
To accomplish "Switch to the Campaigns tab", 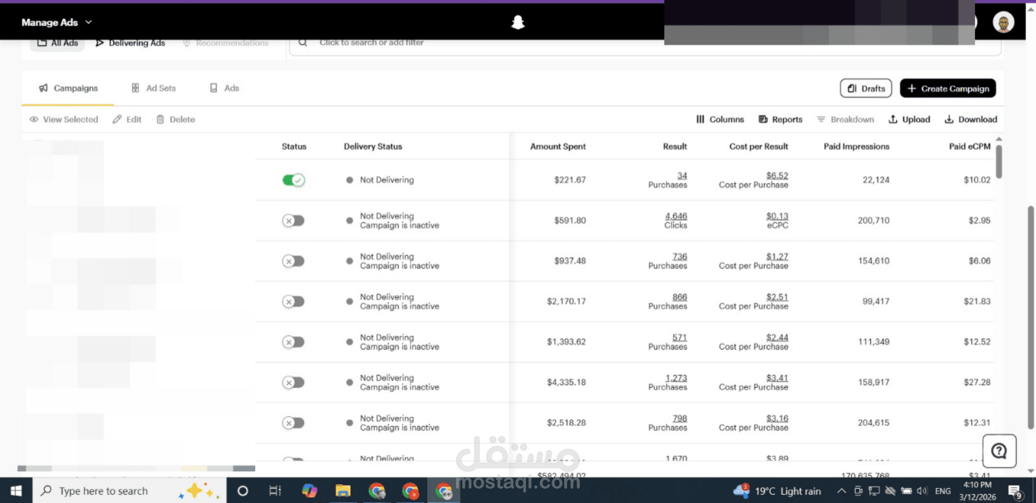I will (x=68, y=89).
